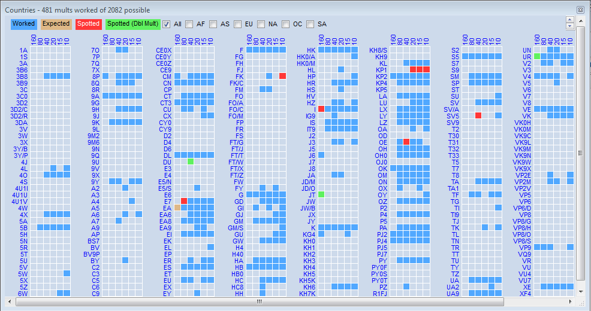Select the VK9W country label

point(522,161)
